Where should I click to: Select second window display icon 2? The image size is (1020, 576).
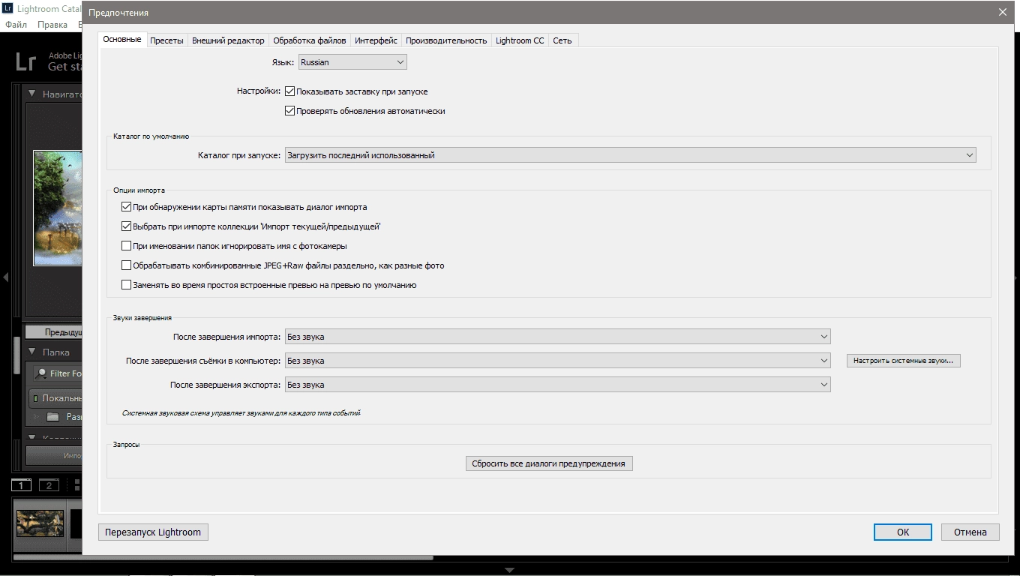49,485
